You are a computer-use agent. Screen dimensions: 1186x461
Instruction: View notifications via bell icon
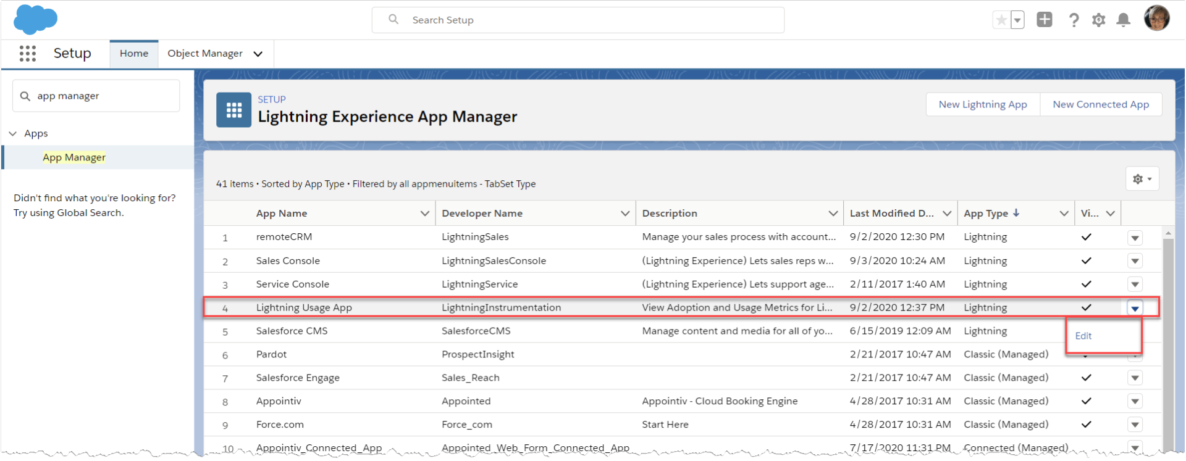tap(1123, 20)
